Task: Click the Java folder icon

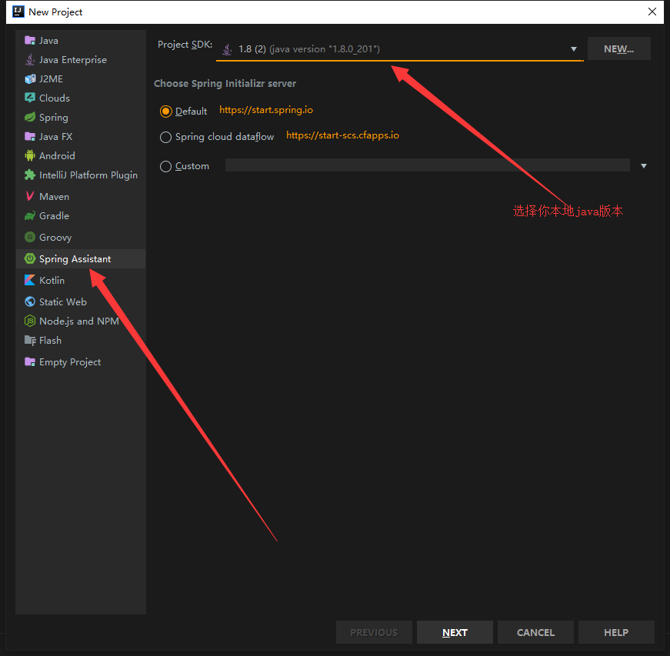Action: (x=29, y=41)
